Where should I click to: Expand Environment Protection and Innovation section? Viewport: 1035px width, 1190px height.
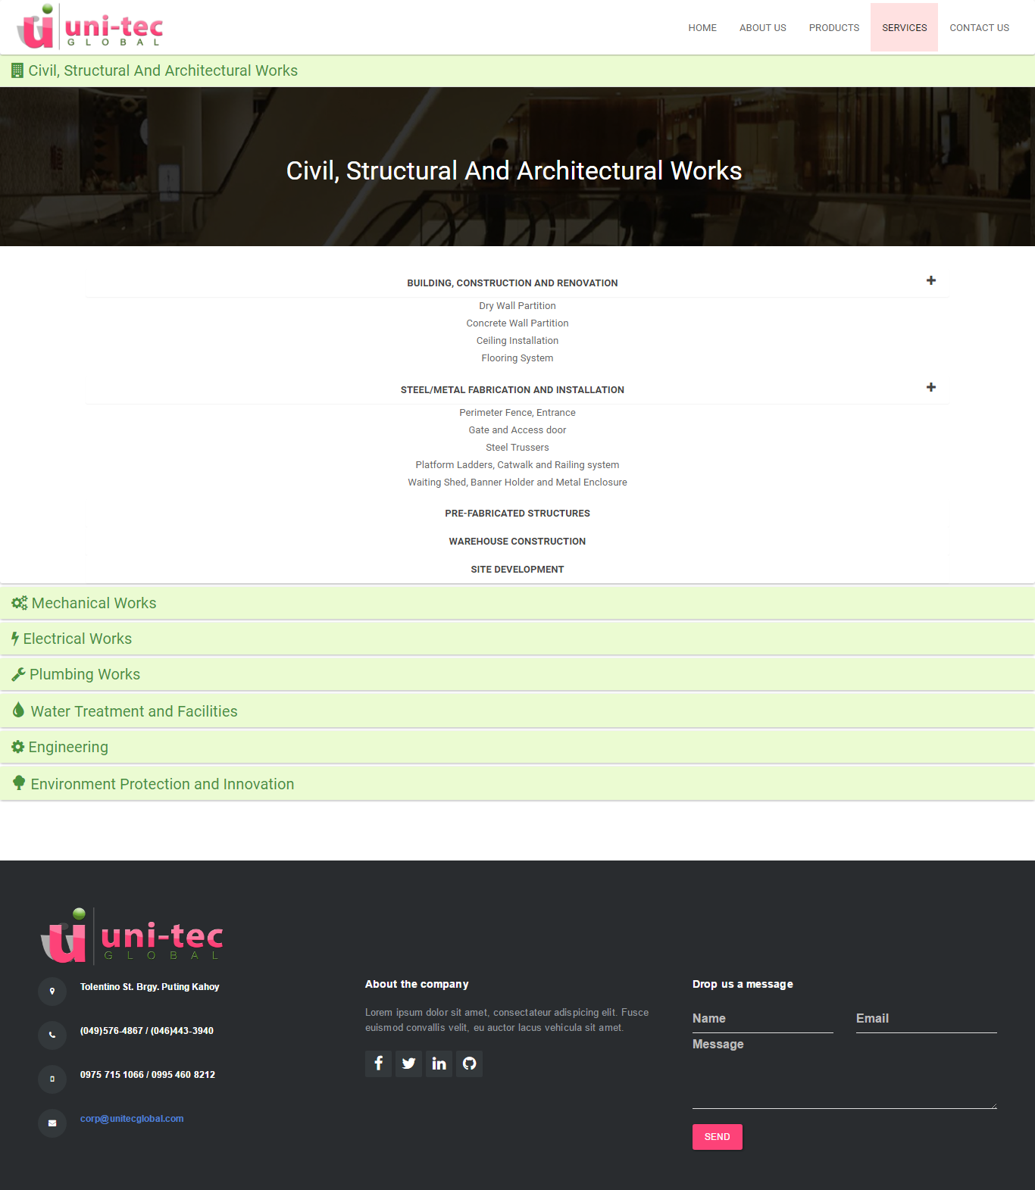(x=517, y=783)
